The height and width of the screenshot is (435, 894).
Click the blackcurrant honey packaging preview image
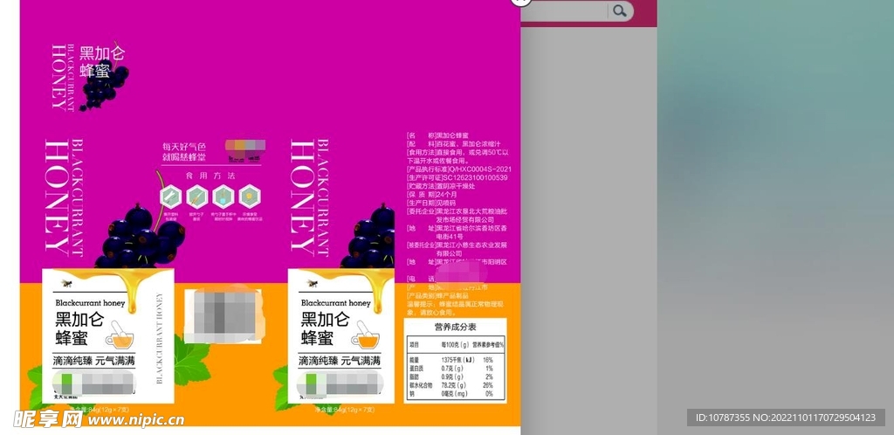point(271,213)
